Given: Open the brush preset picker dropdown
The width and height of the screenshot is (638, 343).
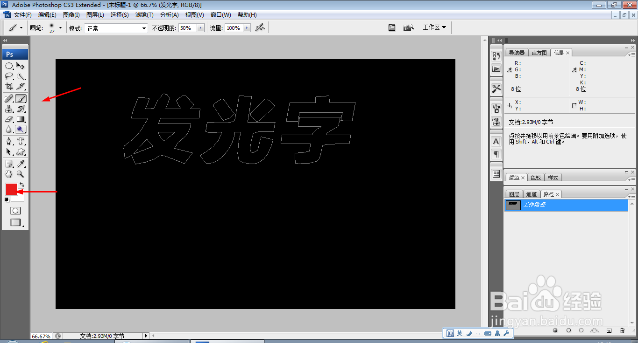Looking at the screenshot, I should pos(60,28).
